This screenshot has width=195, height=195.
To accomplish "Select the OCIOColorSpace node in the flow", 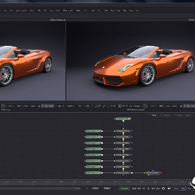I will (153, 173).
